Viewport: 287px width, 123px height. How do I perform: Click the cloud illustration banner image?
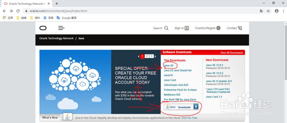(75, 82)
